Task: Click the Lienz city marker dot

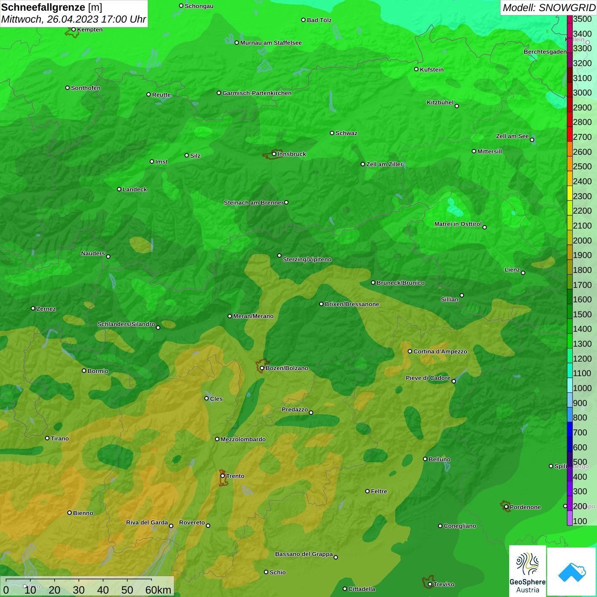Action: click(x=523, y=273)
